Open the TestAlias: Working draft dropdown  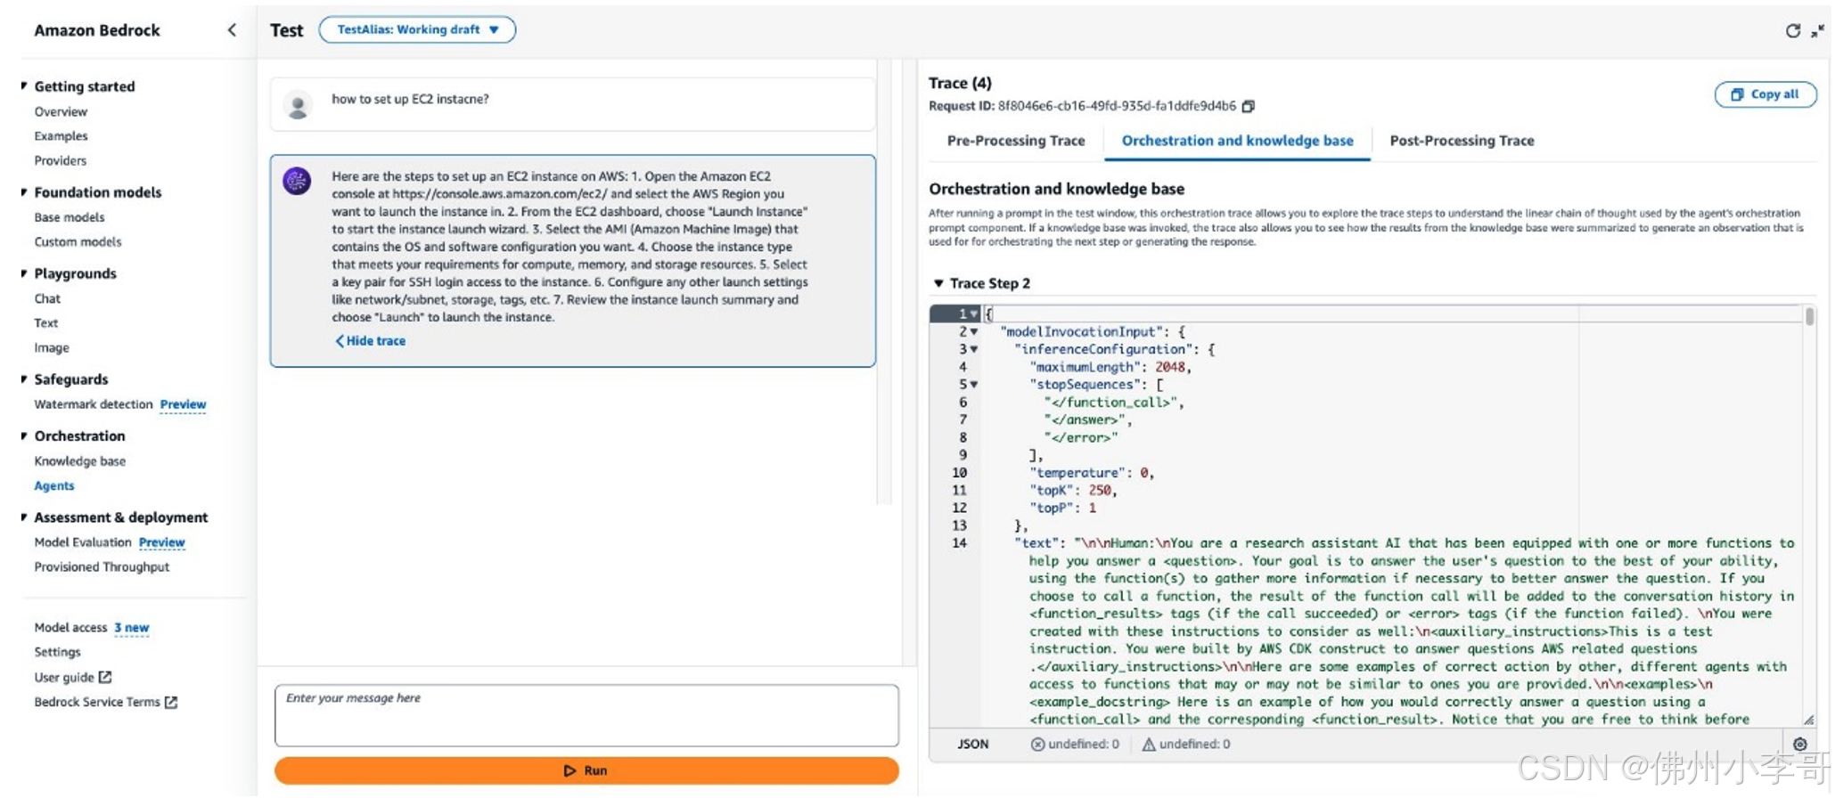click(417, 29)
